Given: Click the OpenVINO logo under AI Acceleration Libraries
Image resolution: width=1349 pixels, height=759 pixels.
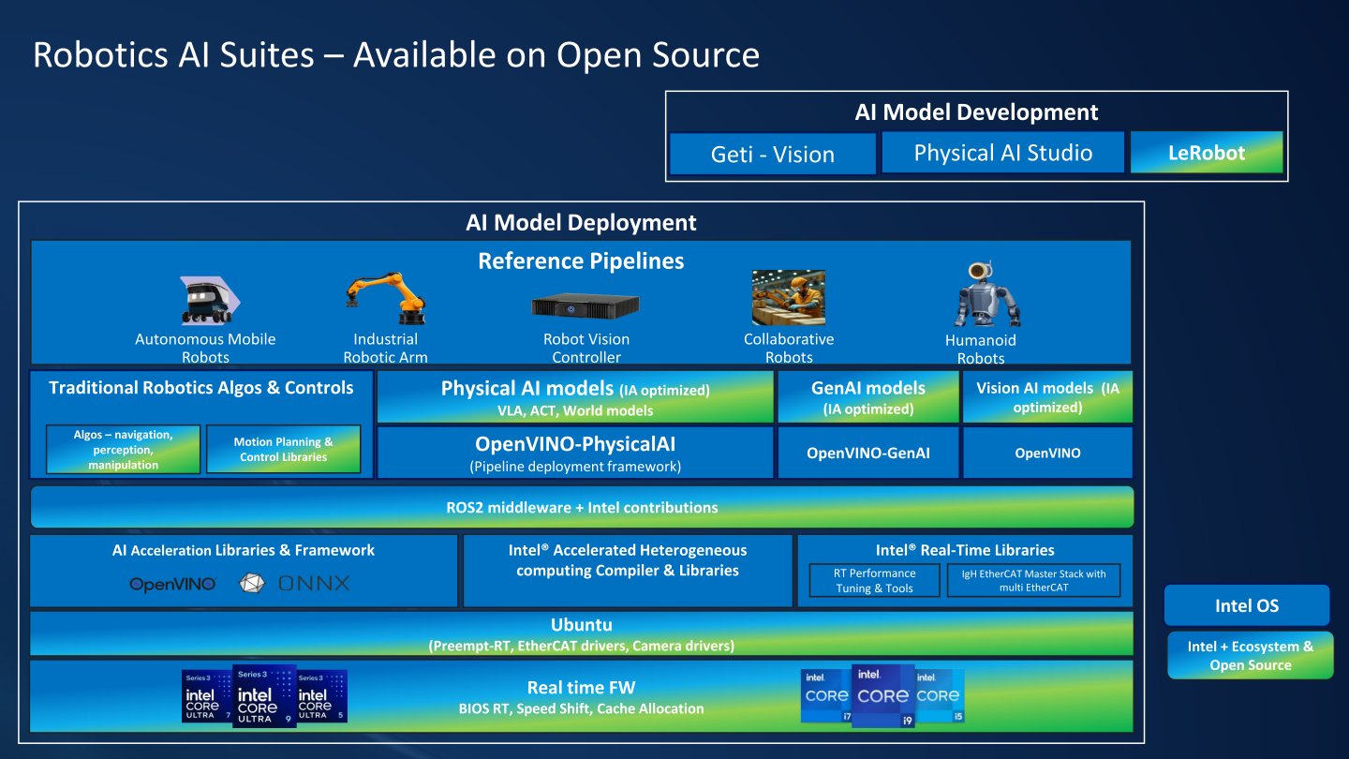Looking at the screenshot, I should 173,584.
